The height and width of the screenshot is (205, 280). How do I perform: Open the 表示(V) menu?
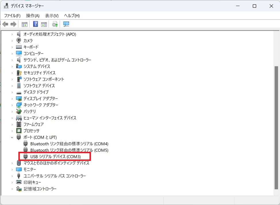[x=52, y=16]
